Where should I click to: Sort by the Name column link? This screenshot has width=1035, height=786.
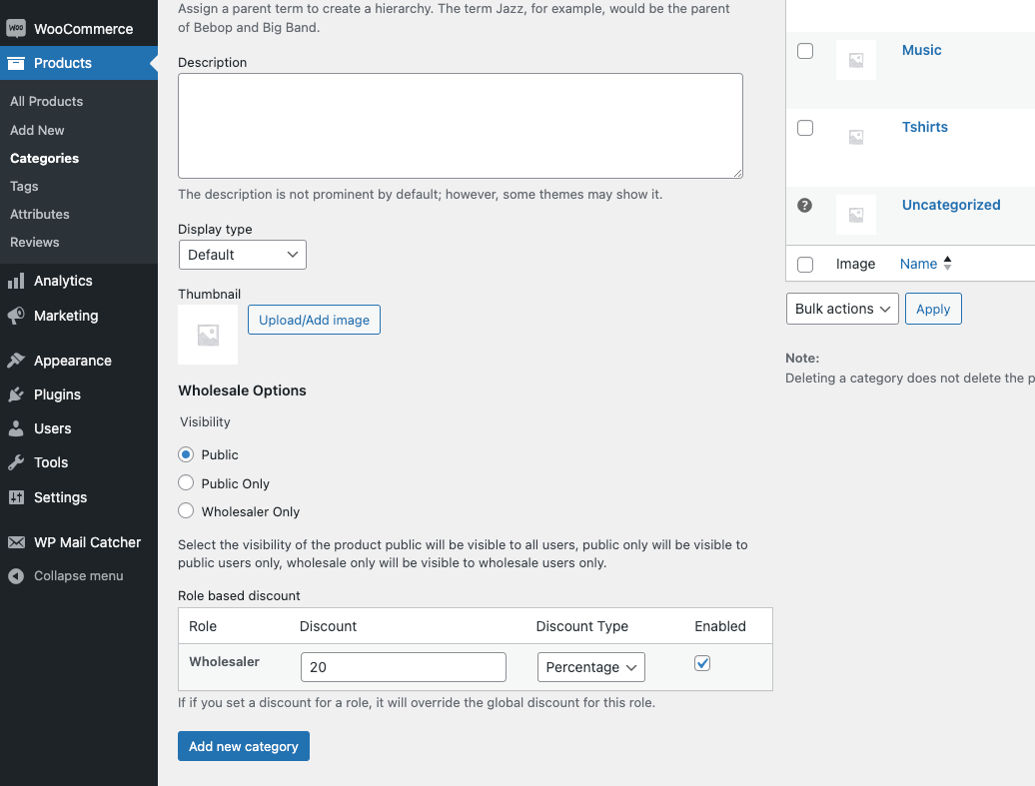(x=918, y=264)
